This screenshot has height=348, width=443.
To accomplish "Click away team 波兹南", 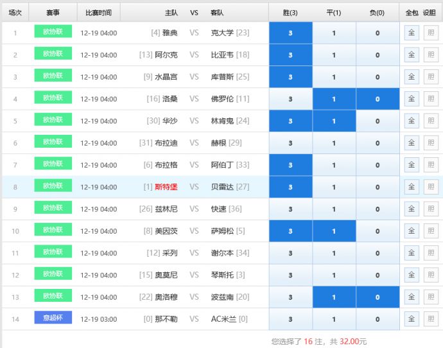I will click(222, 297).
